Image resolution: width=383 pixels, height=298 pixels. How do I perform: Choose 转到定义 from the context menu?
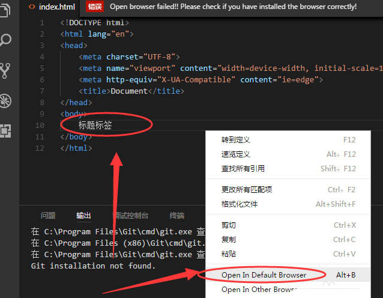pos(235,140)
